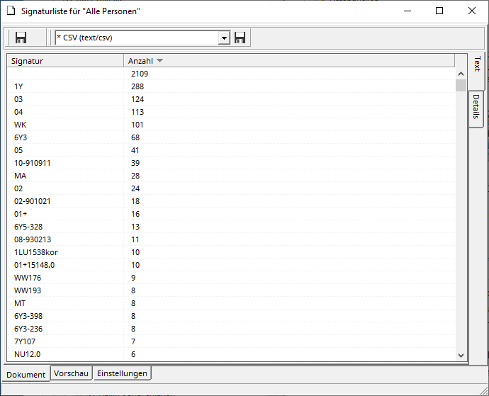This screenshot has width=489, height=396.
Task: Switch to the Details side tab
Action: pyautogui.click(x=476, y=108)
